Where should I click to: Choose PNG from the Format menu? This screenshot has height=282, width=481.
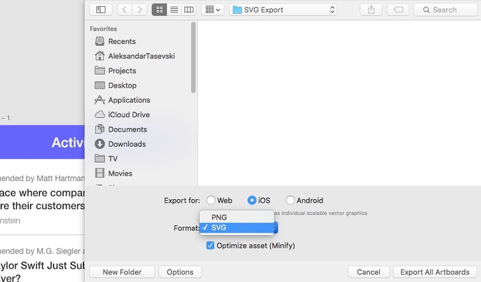pyautogui.click(x=236, y=217)
